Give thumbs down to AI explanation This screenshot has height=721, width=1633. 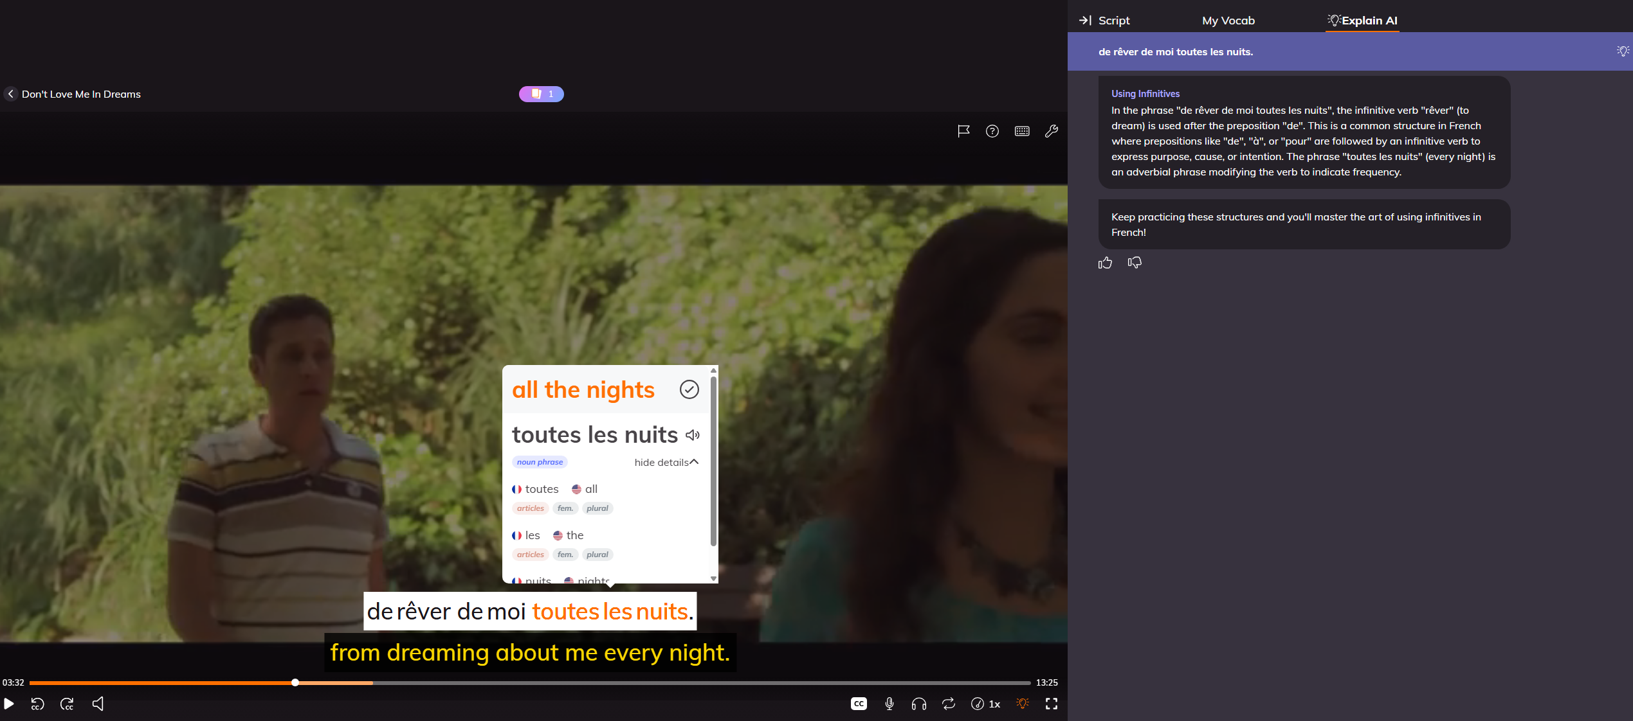pyautogui.click(x=1135, y=263)
